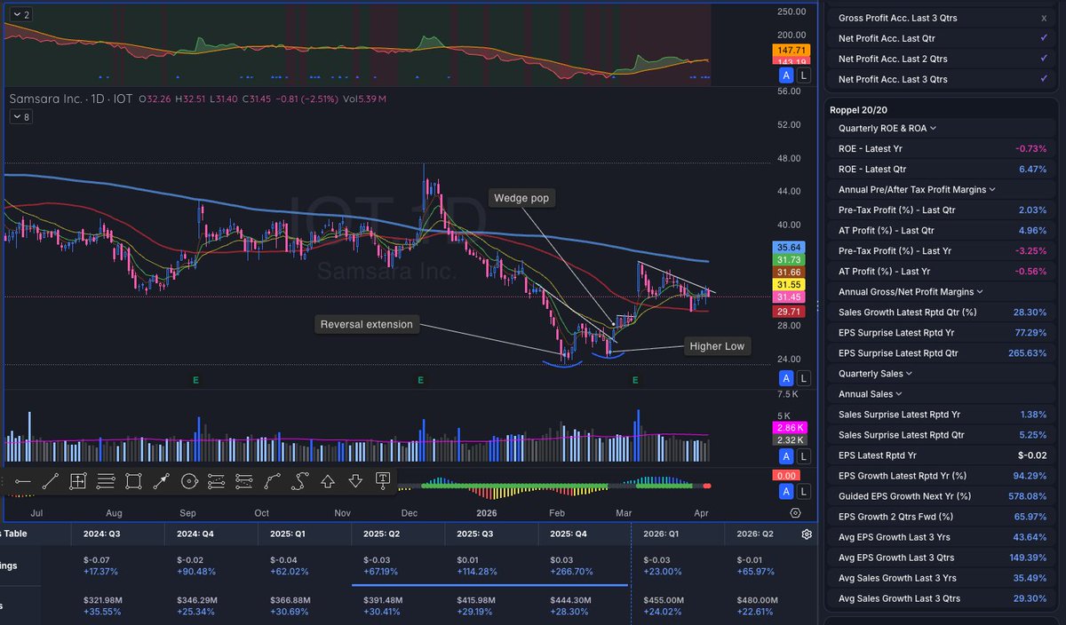Open earnings table settings gear
Image resolution: width=1066 pixels, height=625 pixels.
tap(807, 534)
